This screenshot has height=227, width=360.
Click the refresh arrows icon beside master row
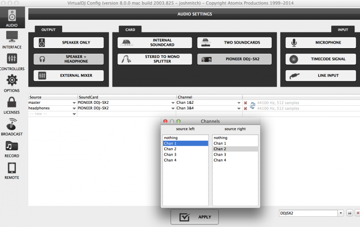click(252, 105)
